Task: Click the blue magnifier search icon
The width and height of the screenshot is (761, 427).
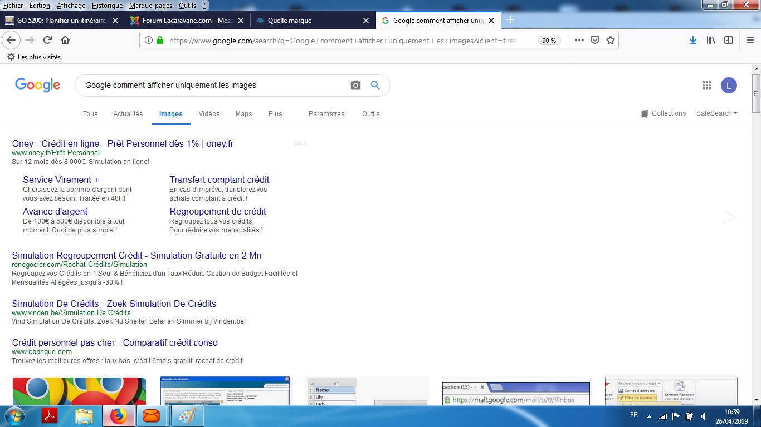Action: point(375,85)
